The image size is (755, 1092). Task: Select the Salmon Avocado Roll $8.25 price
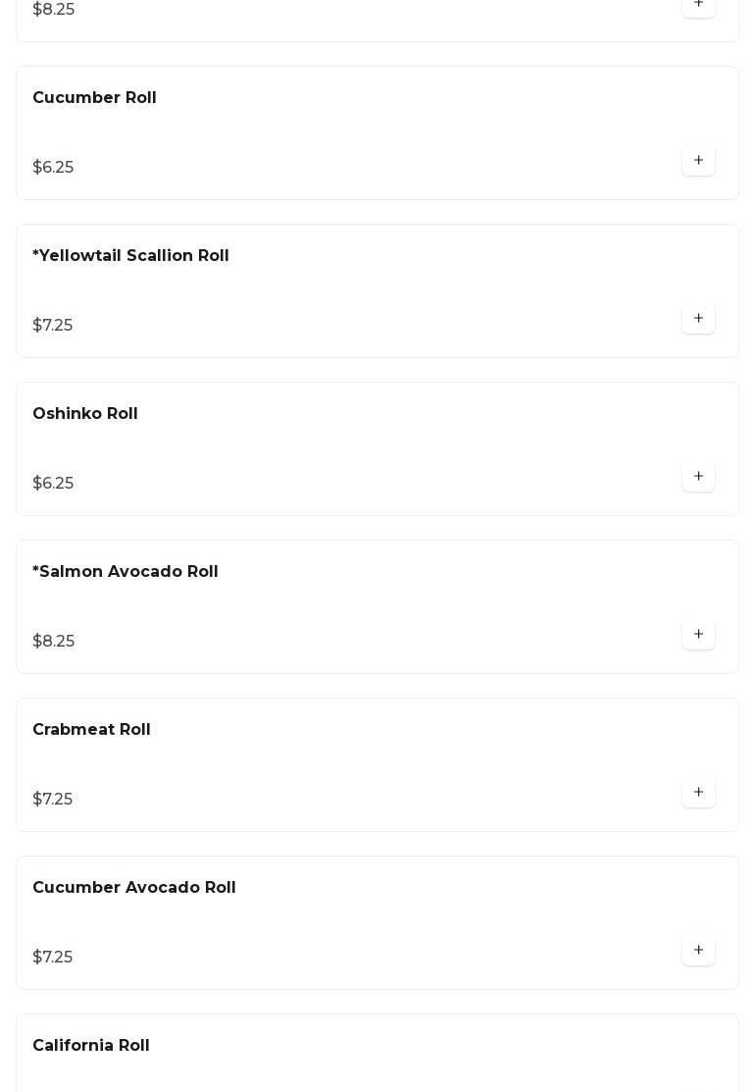point(54,642)
